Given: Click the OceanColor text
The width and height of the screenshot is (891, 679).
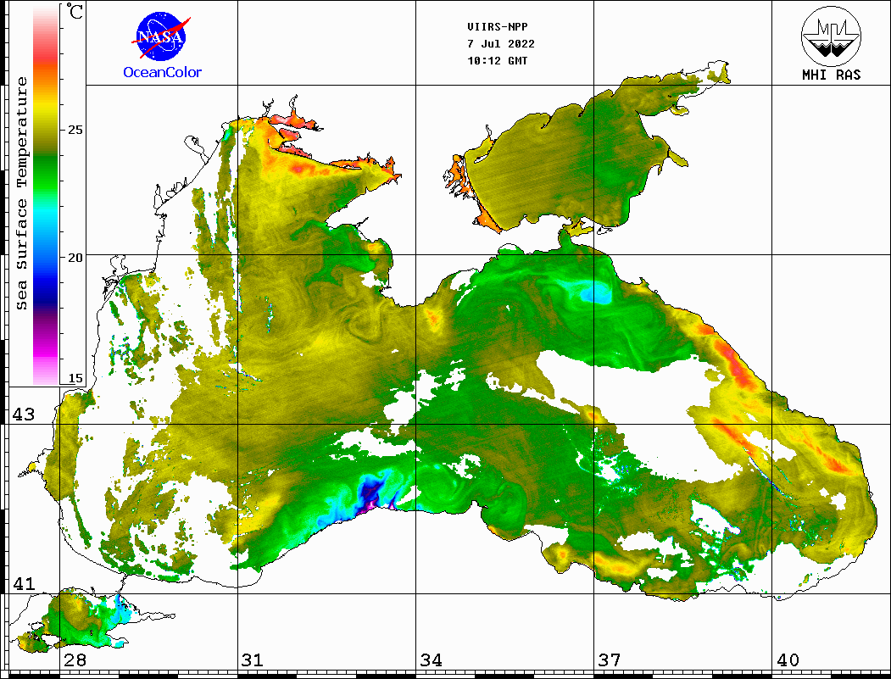Looking at the screenshot, I should click(163, 72).
